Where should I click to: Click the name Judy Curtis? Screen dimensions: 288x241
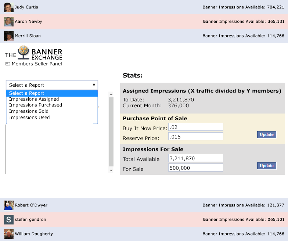point(26,7)
